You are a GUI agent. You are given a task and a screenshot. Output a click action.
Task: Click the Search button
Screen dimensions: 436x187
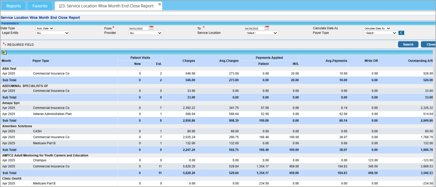point(408,44)
